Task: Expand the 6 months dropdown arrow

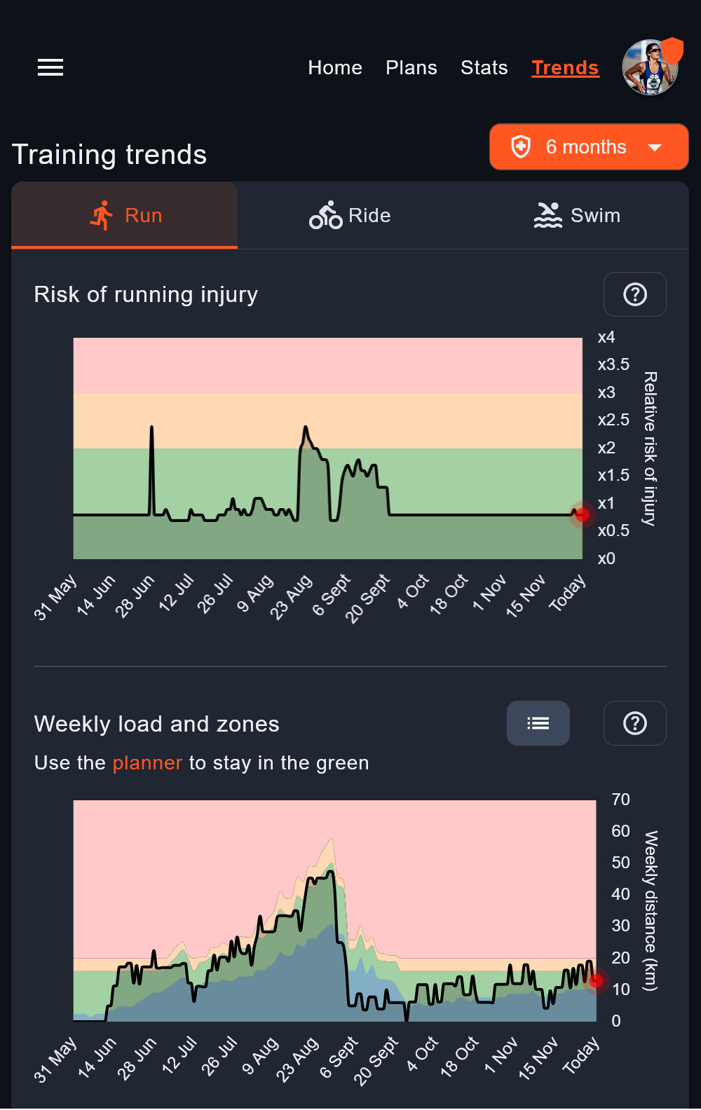Action: 655,147
